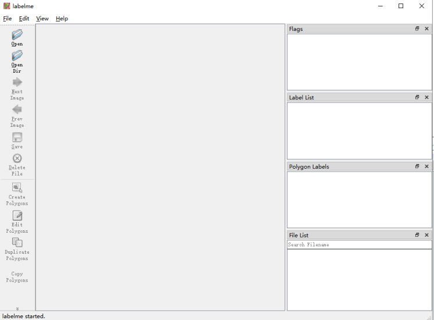Open the View menu
Viewport: 434px width, 320px height.
pos(42,19)
